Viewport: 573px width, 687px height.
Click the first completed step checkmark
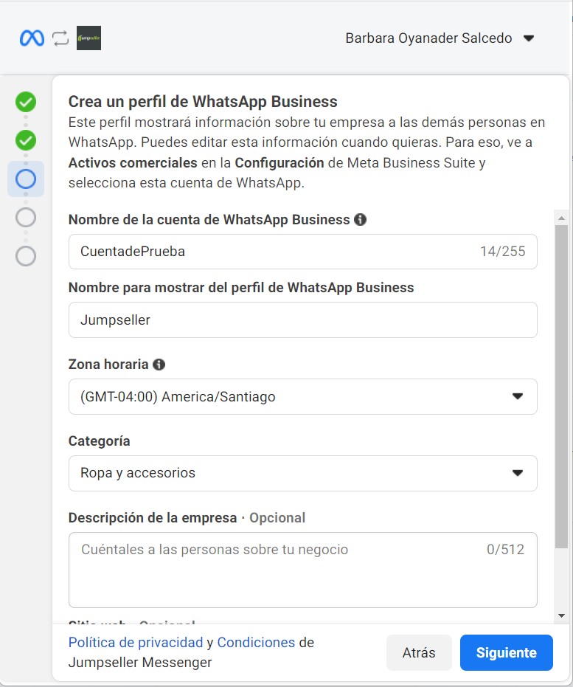click(x=26, y=102)
